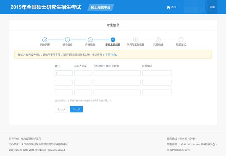The width and height of the screenshot is (226, 156).
Task: Click the 首页 home icon in header
Action: coord(168,7)
